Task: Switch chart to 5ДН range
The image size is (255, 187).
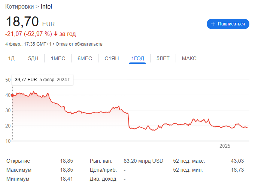Action: click(33, 58)
